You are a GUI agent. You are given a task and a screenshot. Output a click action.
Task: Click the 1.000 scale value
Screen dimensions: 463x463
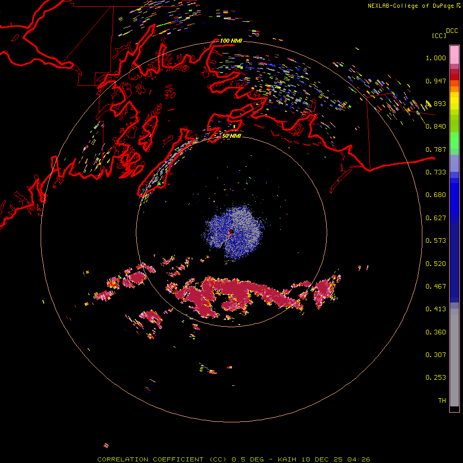[436, 58]
